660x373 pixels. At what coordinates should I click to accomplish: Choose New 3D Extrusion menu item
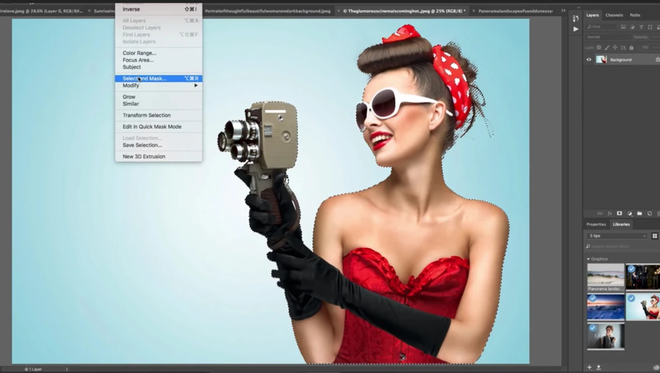point(159,156)
